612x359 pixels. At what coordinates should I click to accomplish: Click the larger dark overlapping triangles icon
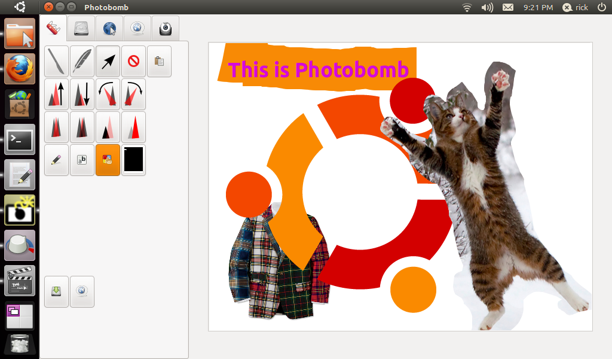[82, 127]
